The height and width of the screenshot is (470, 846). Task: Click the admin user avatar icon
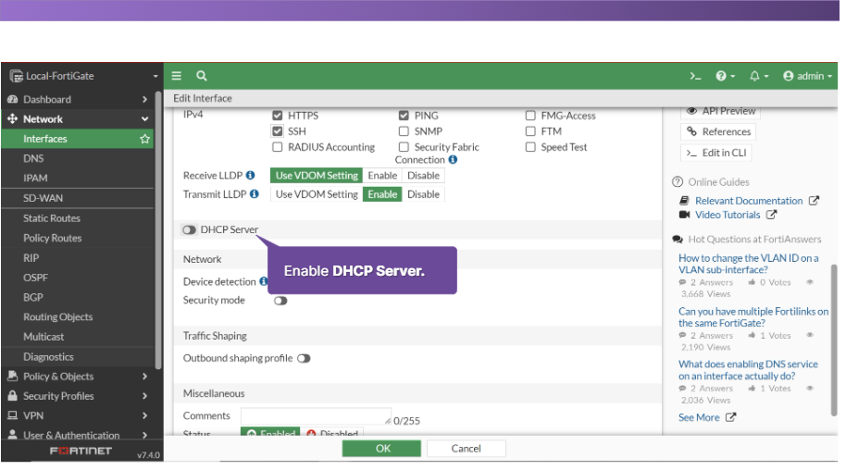point(789,76)
